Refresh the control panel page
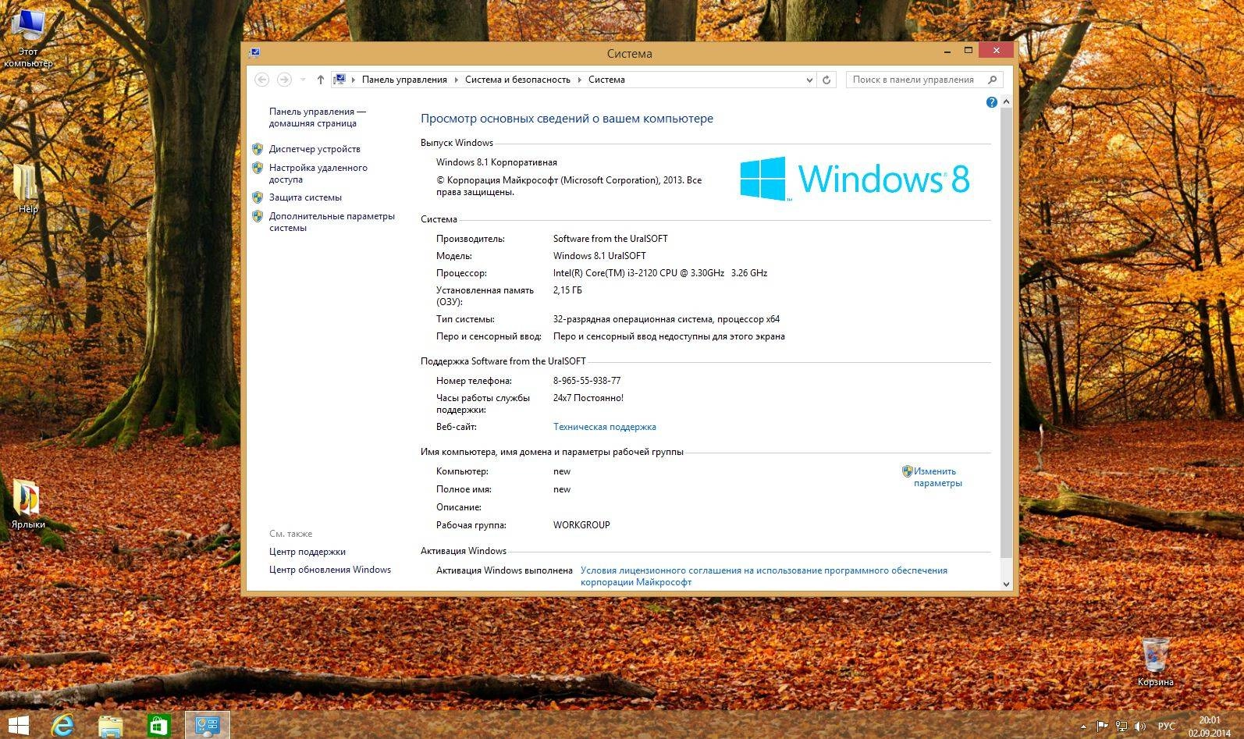The height and width of the screenshot is (739, 1244). pyautogui.click(x=826, y=80)
